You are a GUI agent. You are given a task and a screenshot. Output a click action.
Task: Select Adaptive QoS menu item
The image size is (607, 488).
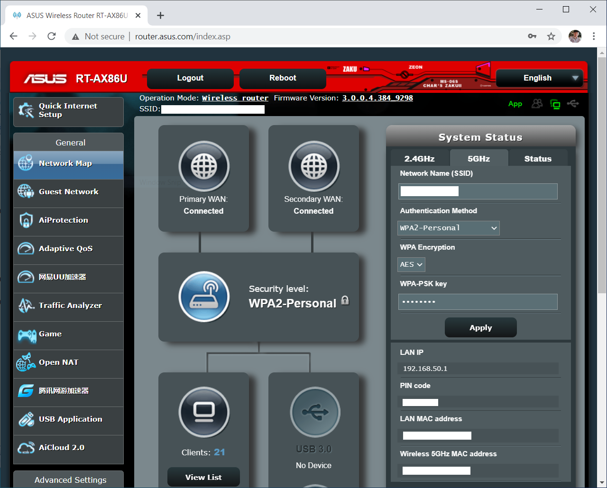click(x=69, y=250)
